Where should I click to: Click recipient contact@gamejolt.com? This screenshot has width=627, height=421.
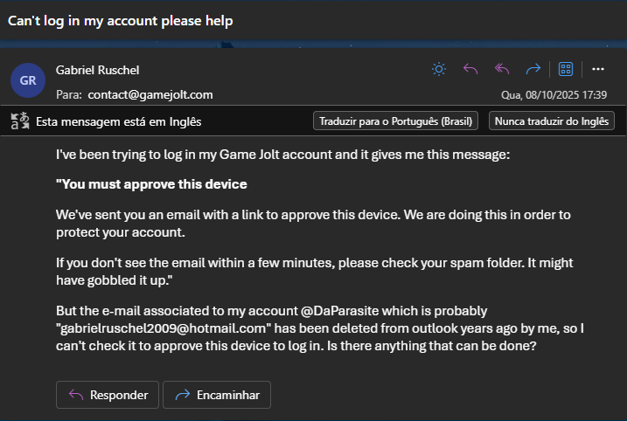(150, 94)
